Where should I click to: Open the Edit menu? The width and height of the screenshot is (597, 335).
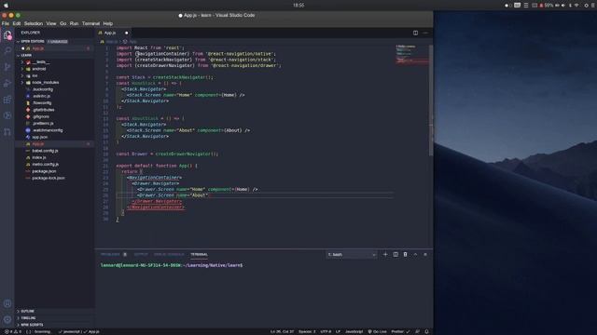coord(17,23)
